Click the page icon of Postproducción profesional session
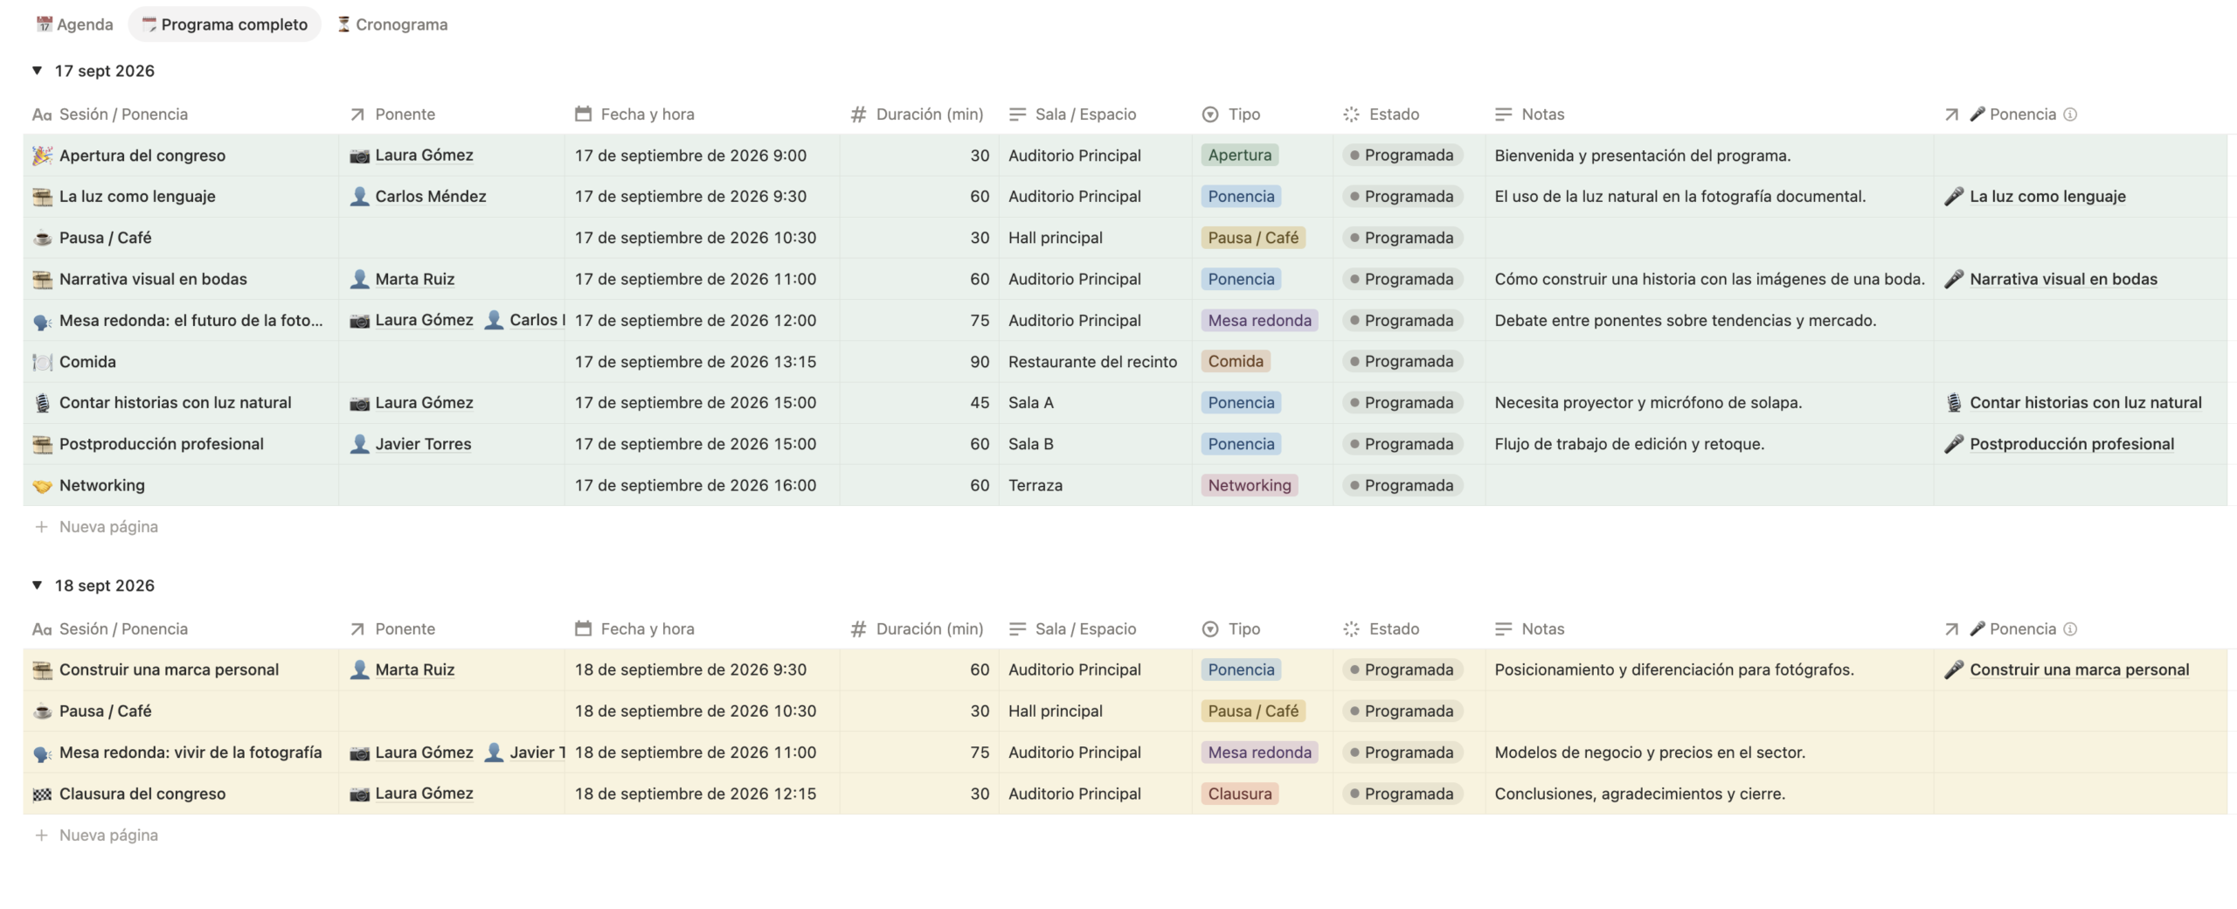Image resolution: width=2237 pixels, height=909 pixels. pyautogui.click(x=42, y=445)
